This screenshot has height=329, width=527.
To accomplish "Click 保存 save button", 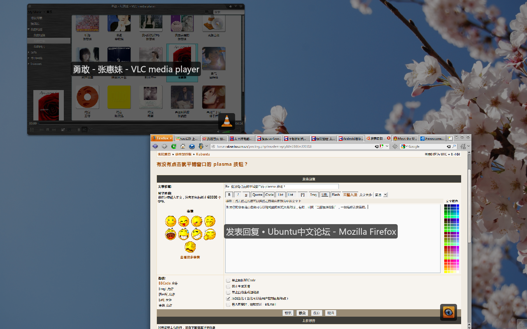I will click(316, 313).
